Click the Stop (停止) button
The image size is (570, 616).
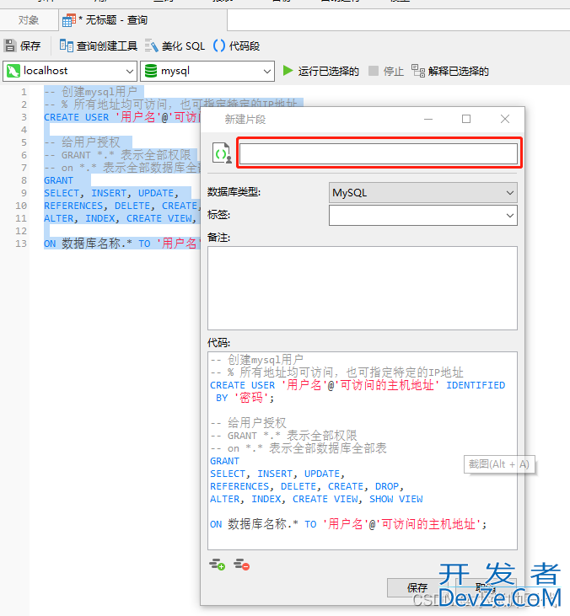(x=386, y=71)
